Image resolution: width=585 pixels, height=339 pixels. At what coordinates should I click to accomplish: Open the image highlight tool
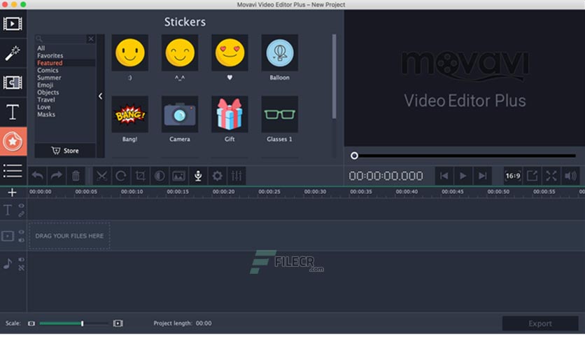(178, 176)
